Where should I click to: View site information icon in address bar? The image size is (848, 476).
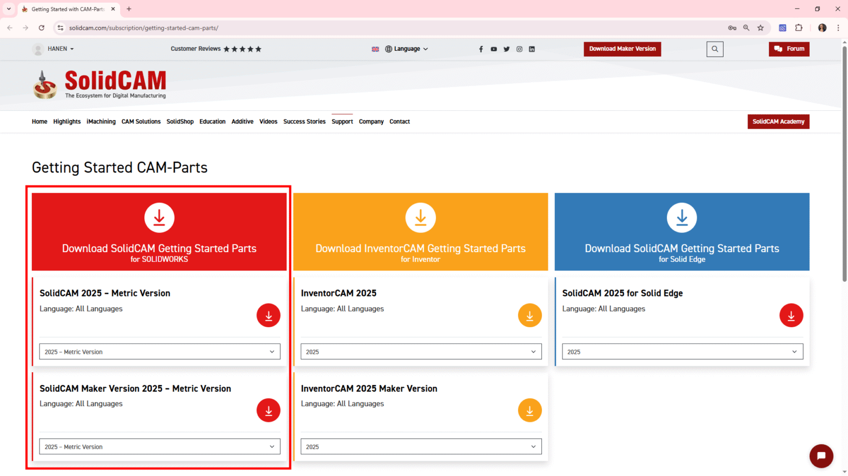tap(61, 28)
